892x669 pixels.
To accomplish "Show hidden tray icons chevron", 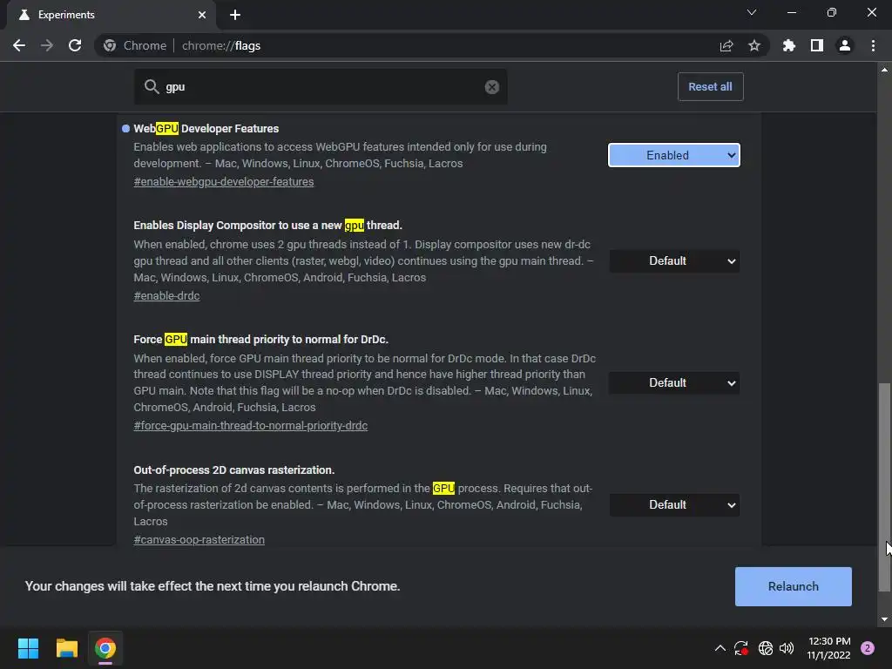I will (x=720, y=648).
